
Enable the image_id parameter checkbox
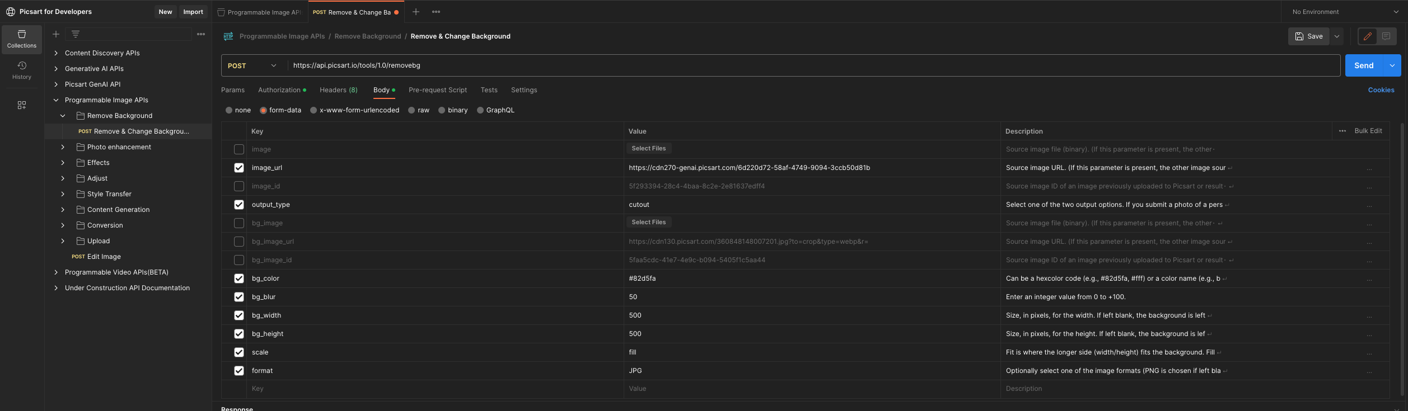click(239, 186)
